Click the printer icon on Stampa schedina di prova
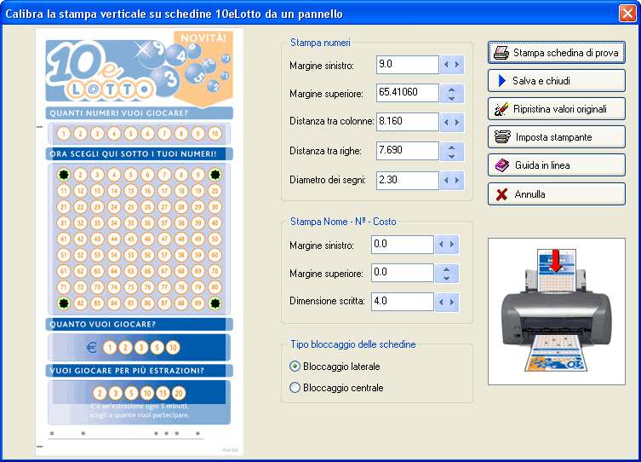Image resolution: width=641 pixels, height=462 pixels. click(x=501, y=53)
